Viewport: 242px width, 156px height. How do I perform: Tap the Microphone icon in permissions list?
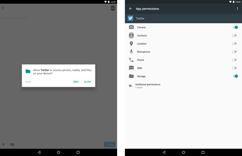click(131, 51)
